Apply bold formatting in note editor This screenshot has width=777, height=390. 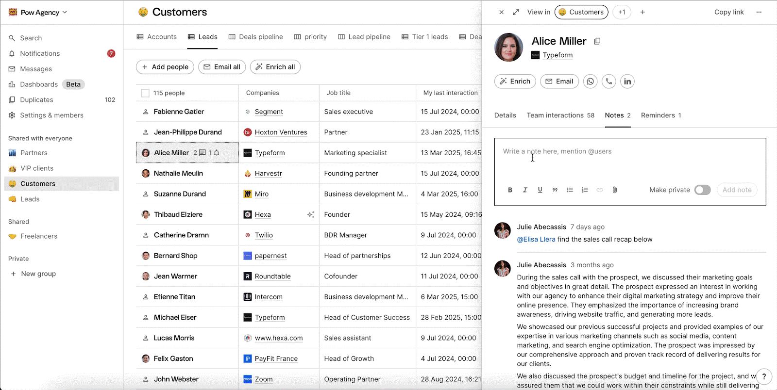point(510,190)
